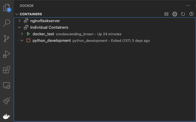The width and height of the screenshot is (196, 122).
Task: Refresh the containers list
Action: (x=183, y=14)
